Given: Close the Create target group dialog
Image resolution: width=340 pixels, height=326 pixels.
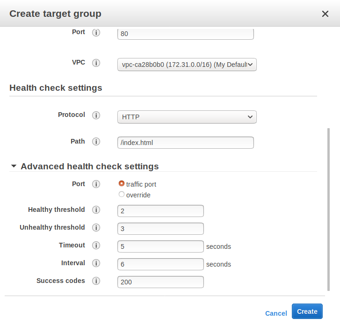Looking at the screenshot, I should pyautogui.click(x=325, y=14).
